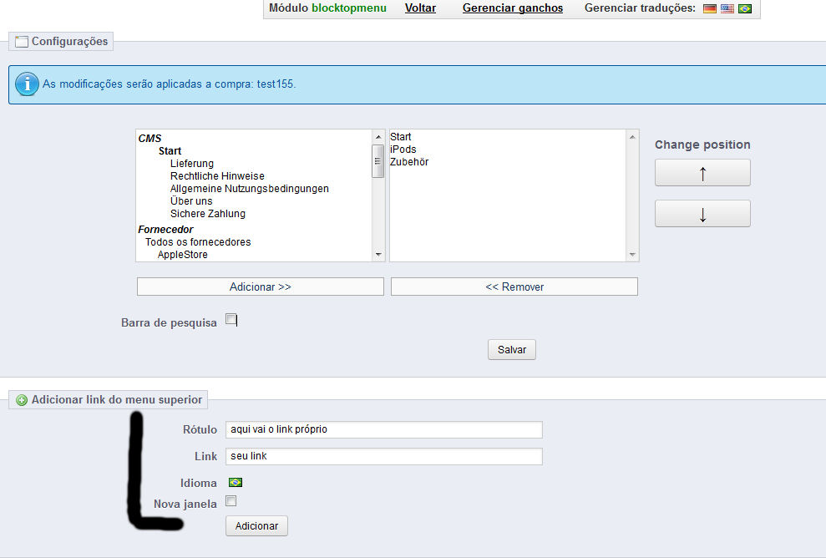Click the Link input field
Viewport: 826px width, 558px height.
[384, 456]
